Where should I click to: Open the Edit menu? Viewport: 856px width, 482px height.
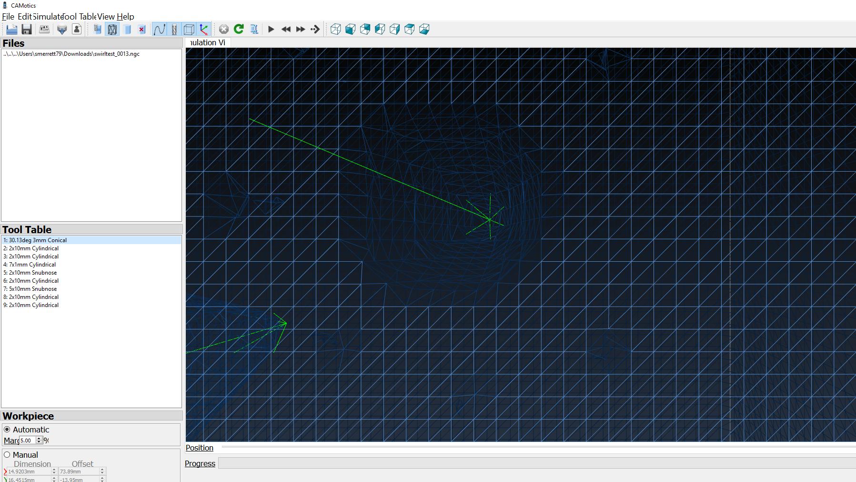[x=24, y=17]
